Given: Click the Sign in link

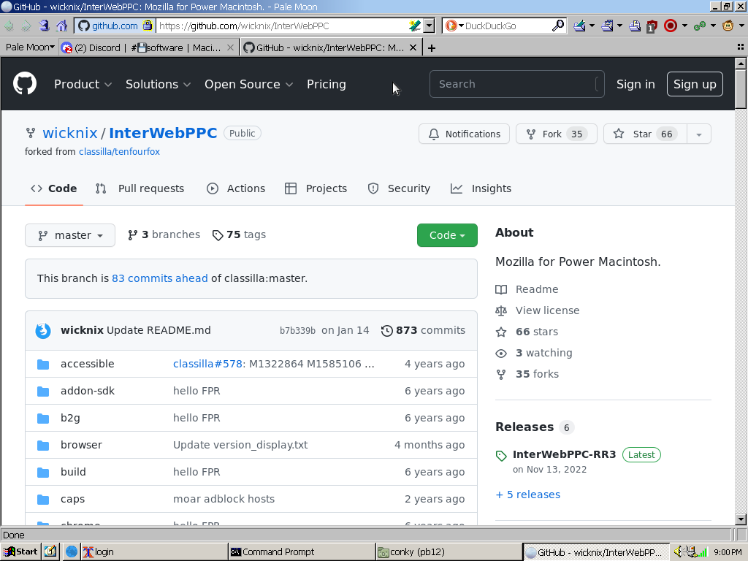Looking at the screenshot, I should pyautogui.click(x=636, y=85).
